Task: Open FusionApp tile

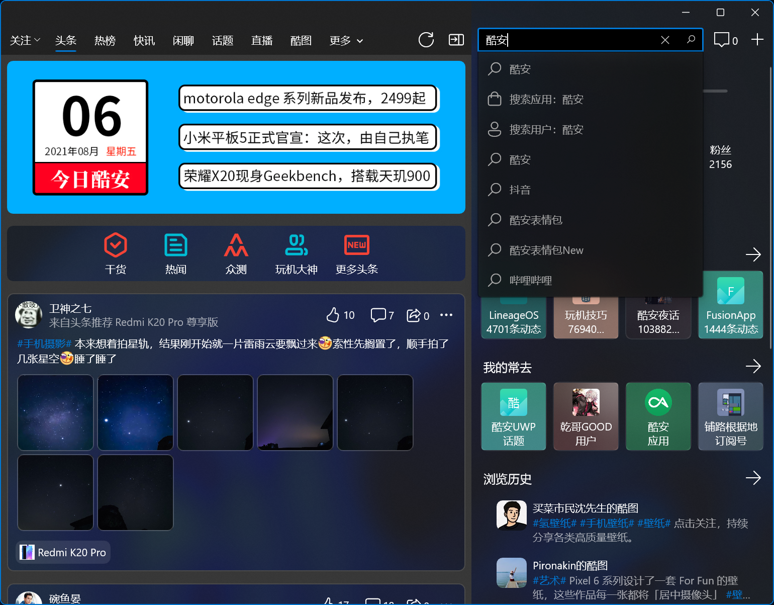Action: [731, 305]
